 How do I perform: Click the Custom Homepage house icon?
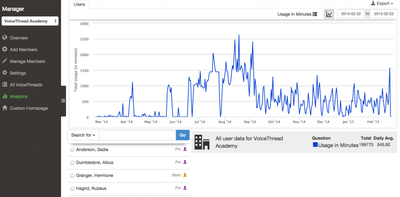coord(4,108)
